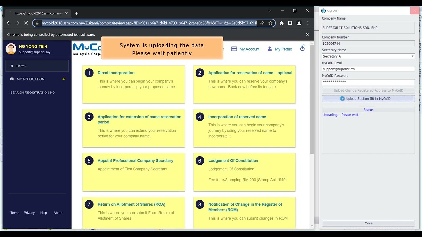This screenshot has height=237, width=422.
Task: Click the Close button in MyCoID window
Action: pos(368,223)
